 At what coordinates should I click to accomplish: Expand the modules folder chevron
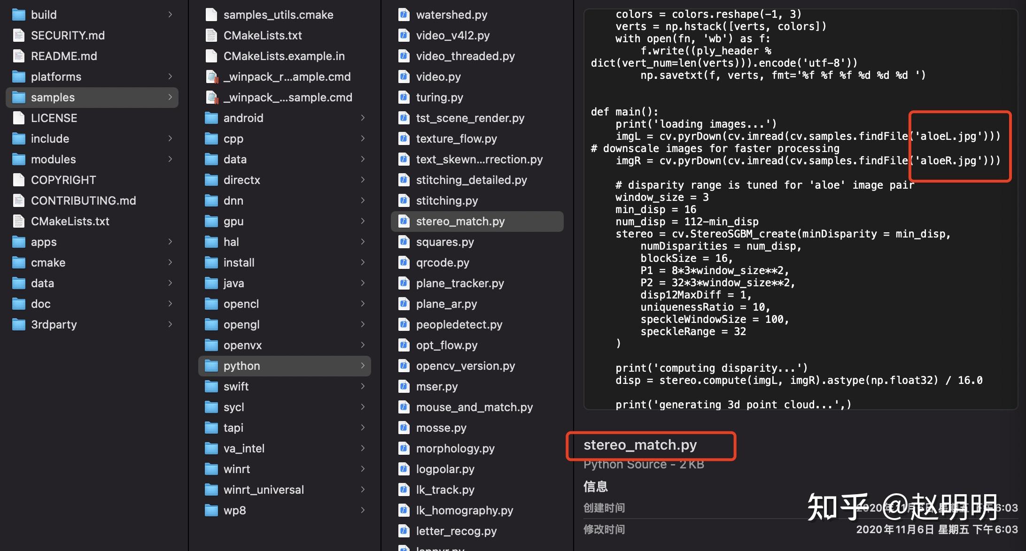click(x=170, y=159)
